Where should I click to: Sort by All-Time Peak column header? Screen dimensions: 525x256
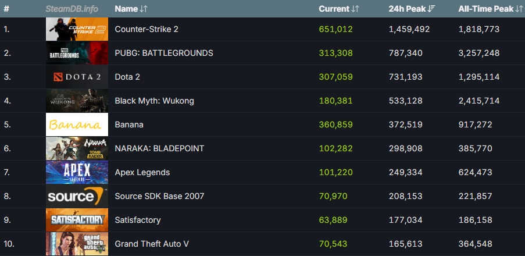[488, 9]
